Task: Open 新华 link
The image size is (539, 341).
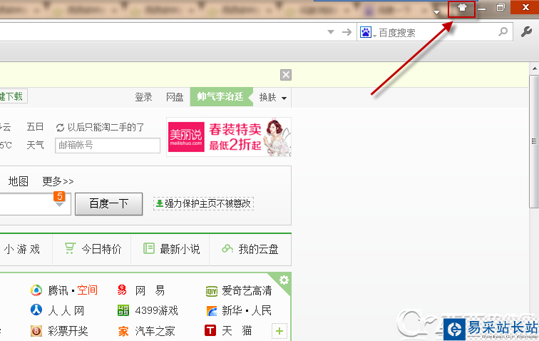Action: 232,311
